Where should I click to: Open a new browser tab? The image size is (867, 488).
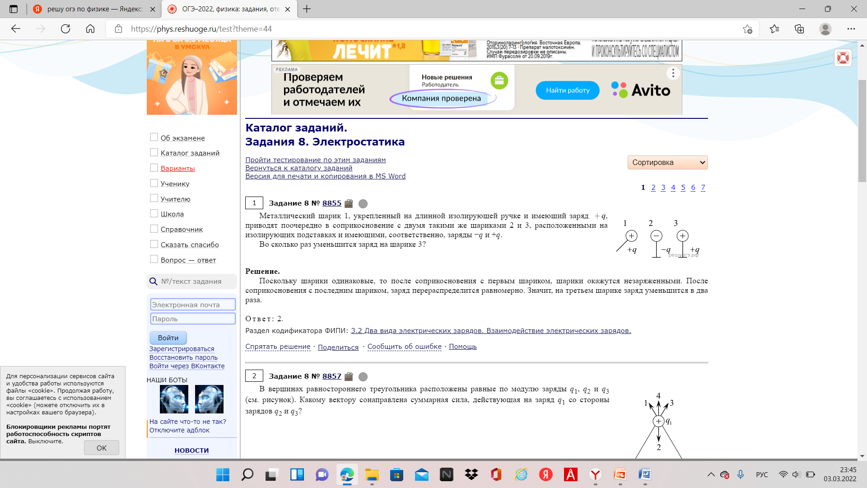tap(307, 9)
